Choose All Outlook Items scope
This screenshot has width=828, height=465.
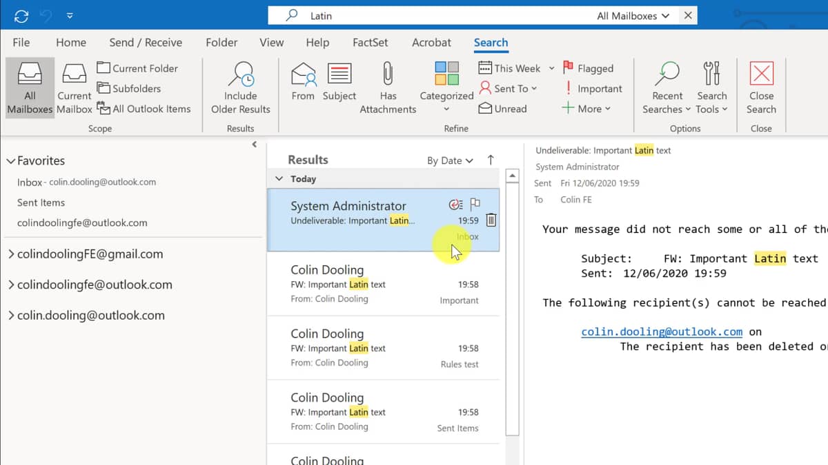click(x=144, y=108)
